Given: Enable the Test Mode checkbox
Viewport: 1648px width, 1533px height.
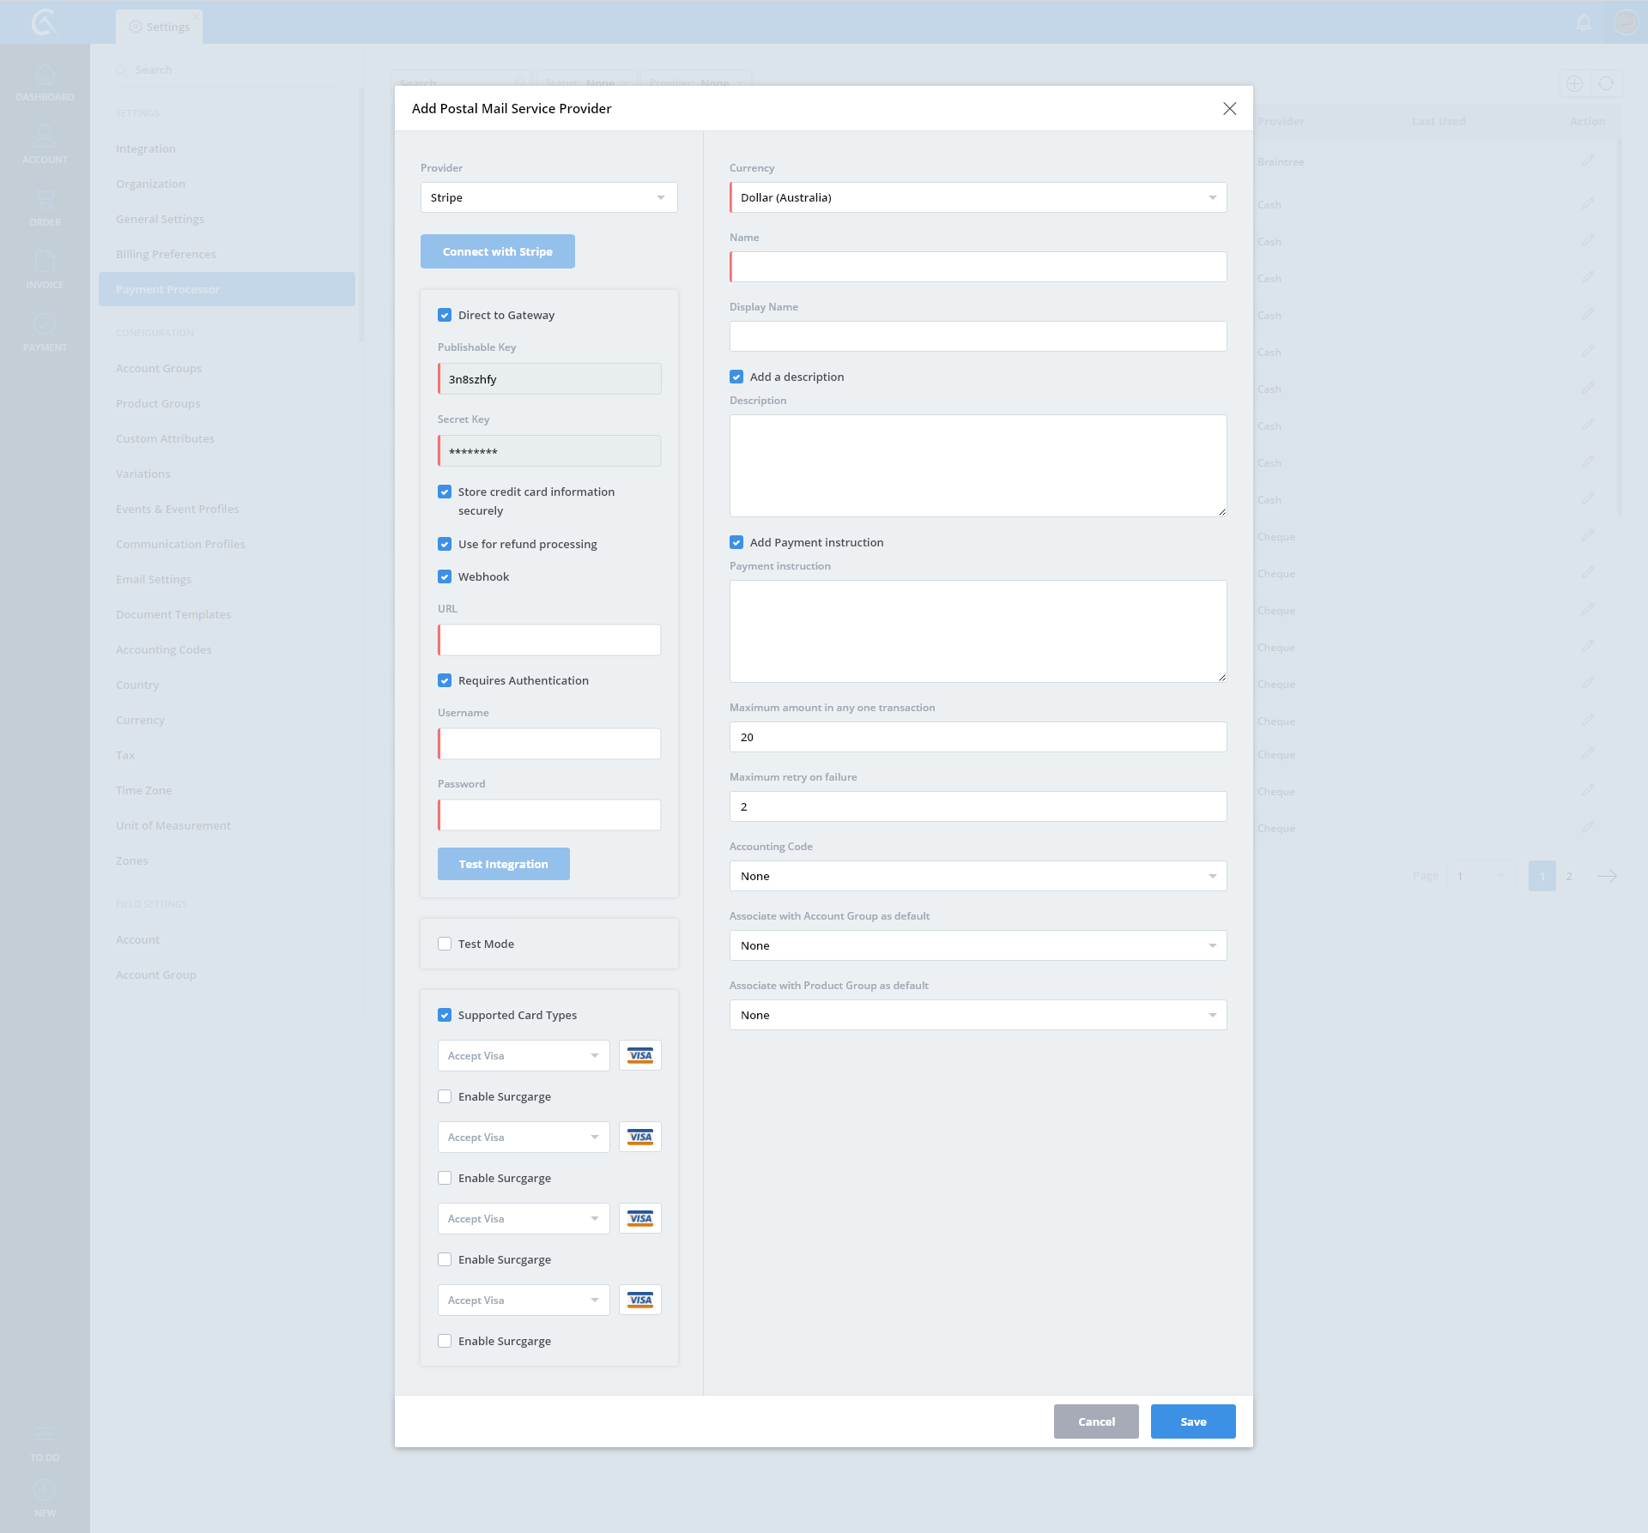Looking at the screenshot, I should point(445,944).
